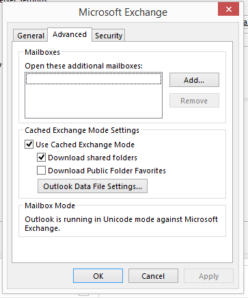Click the Remove mailbox button
The image size is (248, 298).
pos(194,101)
